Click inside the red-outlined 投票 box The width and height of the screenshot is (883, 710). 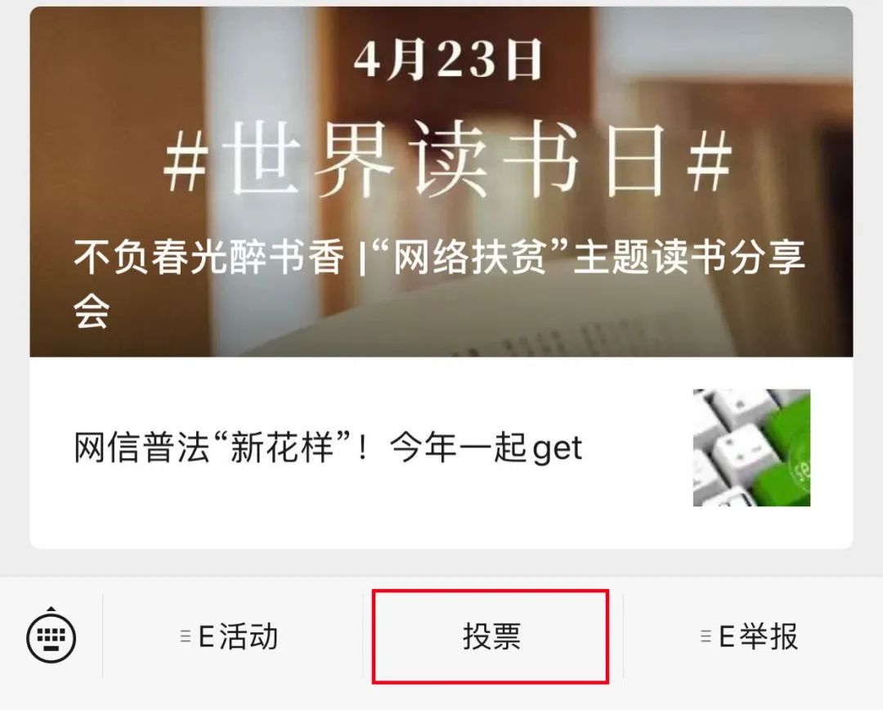(x=491, y=636)
